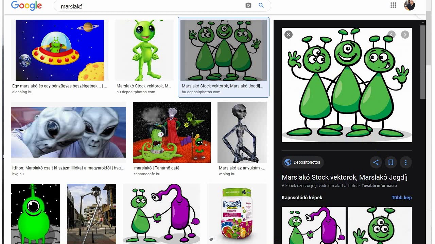Click the tanarnocafe.hu source text
Viewport: 435px width, 244px height.
click(x=147, y=174)
